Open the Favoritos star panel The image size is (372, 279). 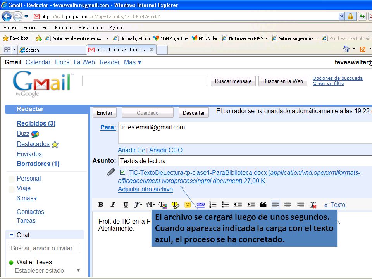(15, 38)
